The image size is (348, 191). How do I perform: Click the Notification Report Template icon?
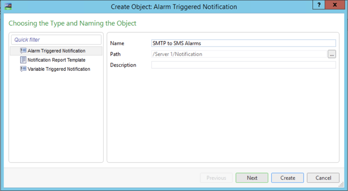pos(23,60)
